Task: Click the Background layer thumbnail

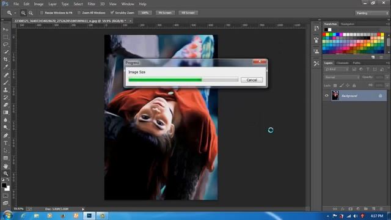Action: [335, 95]
